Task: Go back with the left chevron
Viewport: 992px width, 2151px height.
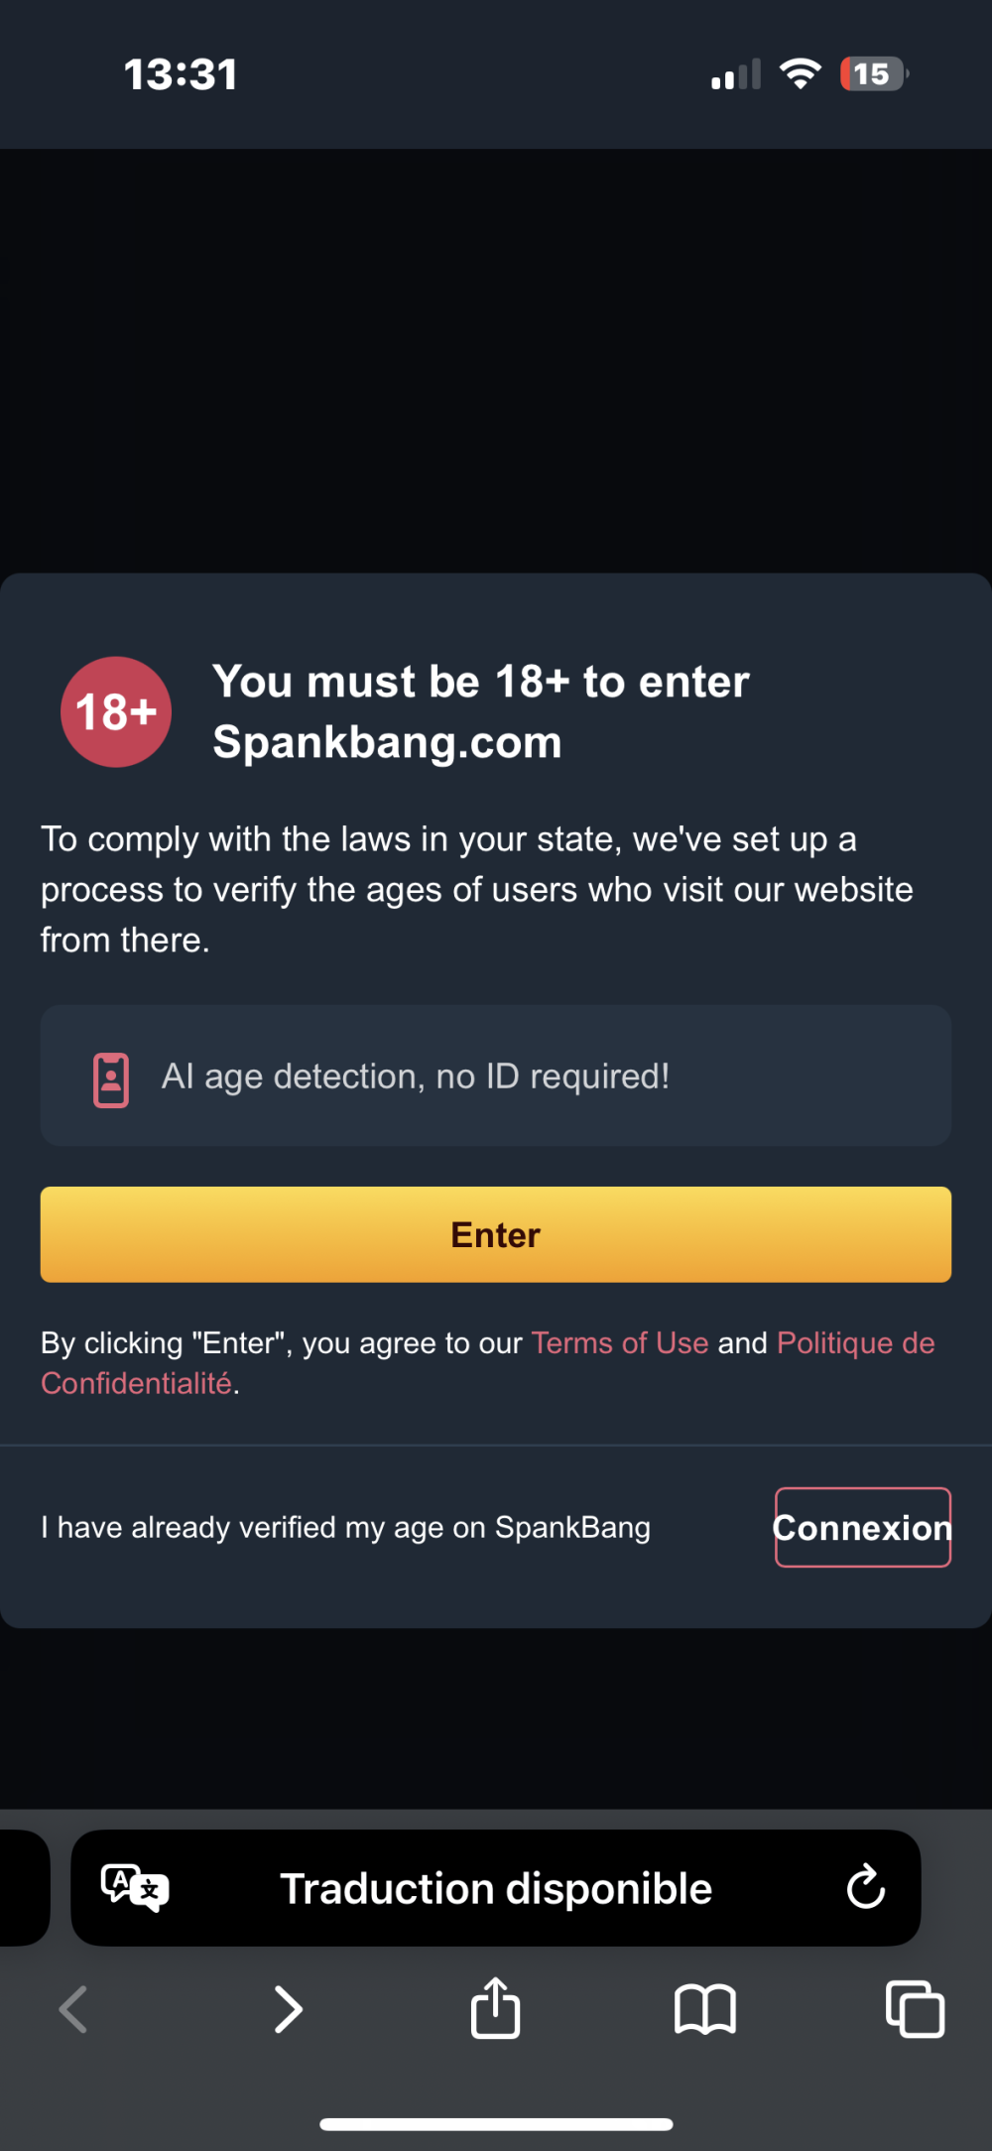Action: [73, 2010]
